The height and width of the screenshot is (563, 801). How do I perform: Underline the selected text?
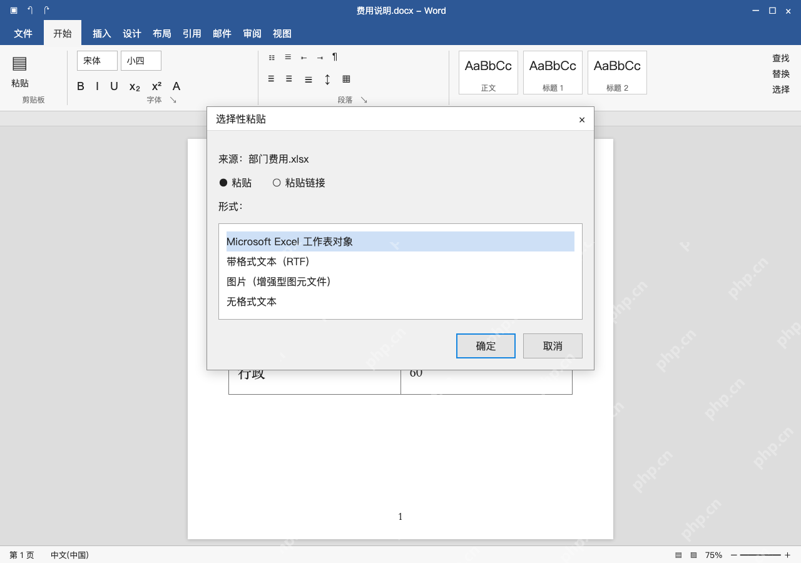pyautogui.click(x=114, y=86)
